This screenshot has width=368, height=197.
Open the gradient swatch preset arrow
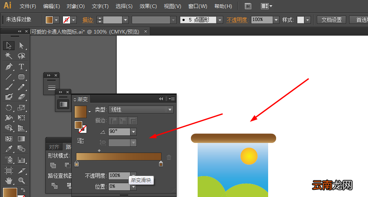coord(89,112)
